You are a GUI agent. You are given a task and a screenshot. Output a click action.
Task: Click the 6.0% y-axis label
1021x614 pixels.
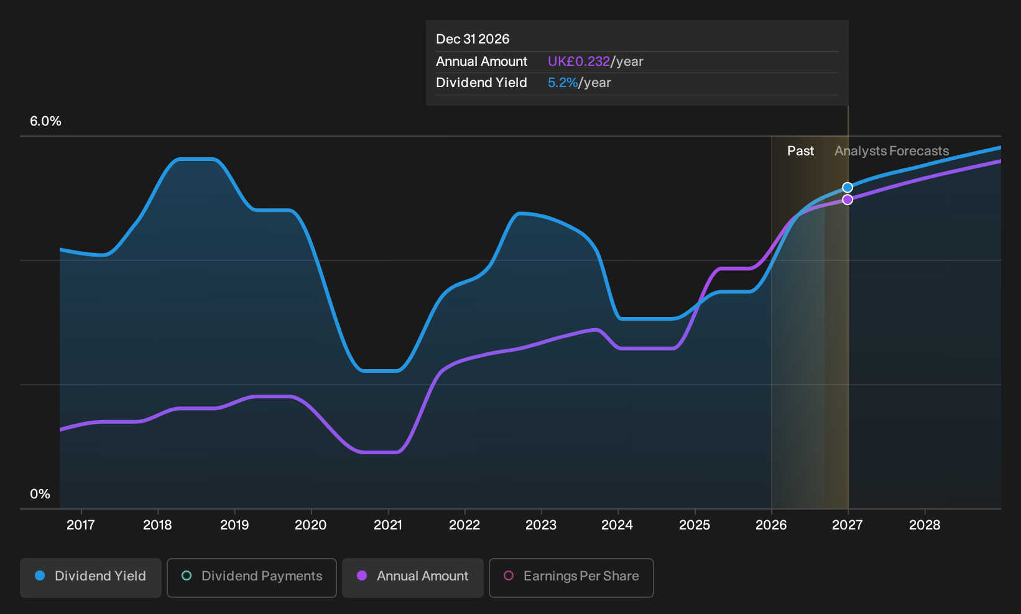point(45,121)
